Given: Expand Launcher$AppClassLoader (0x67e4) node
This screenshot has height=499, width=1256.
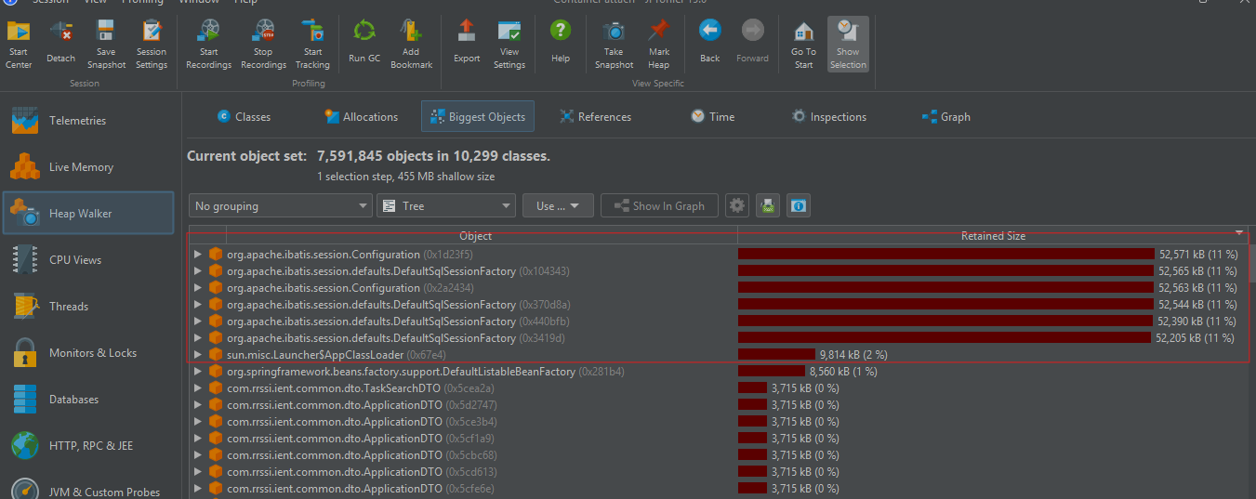Looking at the screenshot, I should click(198, 355).
